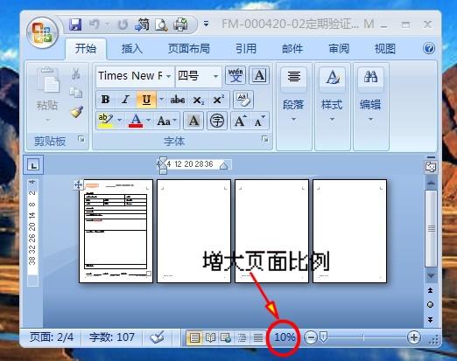
Task: Customize Quick Access Toolbar dropdown
Action: point(206,24)
